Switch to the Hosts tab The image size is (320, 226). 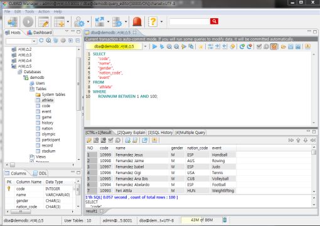(13, 33)
